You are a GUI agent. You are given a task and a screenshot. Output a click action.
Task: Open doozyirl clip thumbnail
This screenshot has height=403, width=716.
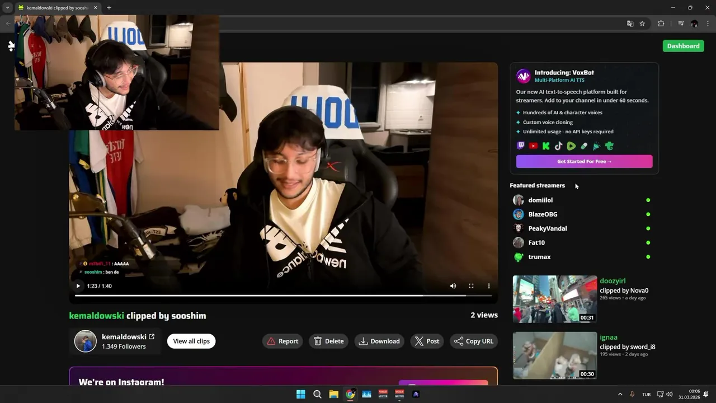(555, 299)
